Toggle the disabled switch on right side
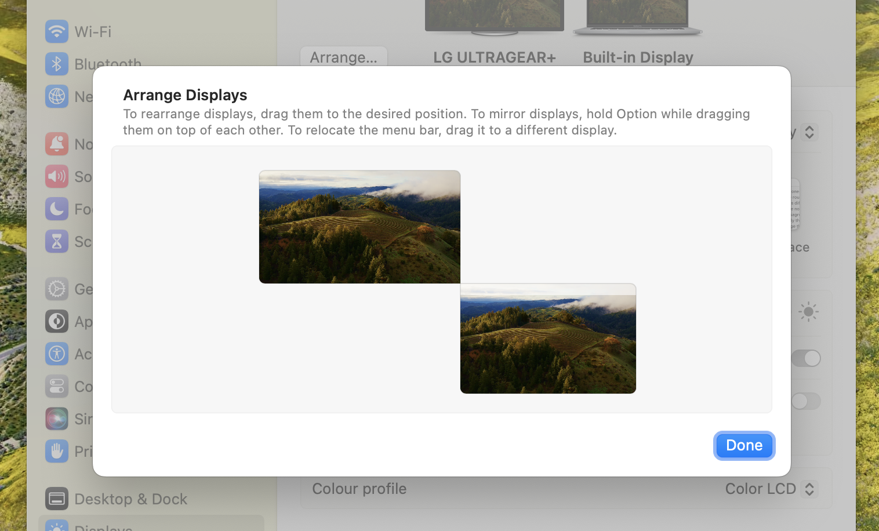 coord(806,401)
